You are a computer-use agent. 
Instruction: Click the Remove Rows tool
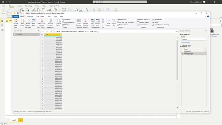point(98,22)
